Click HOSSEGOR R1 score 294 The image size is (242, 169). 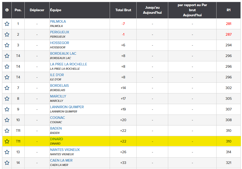[229, 45]
